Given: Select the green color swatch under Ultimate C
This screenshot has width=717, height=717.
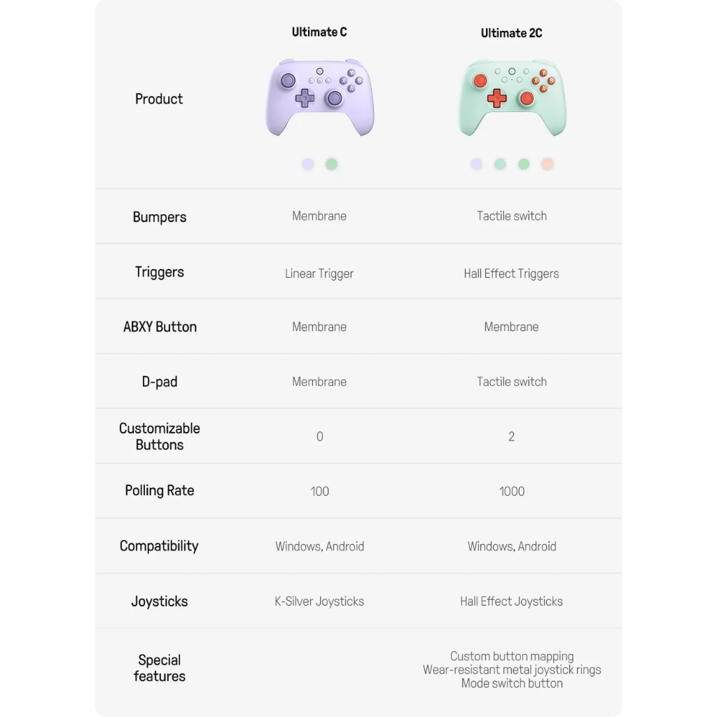Looking at the screenshot, I should [331, 164].
